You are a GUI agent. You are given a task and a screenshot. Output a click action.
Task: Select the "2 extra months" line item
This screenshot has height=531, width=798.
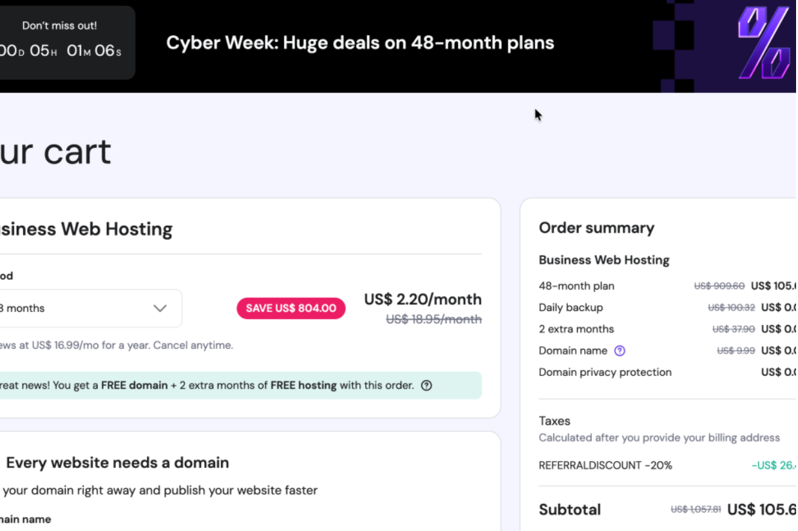point(576,329)
